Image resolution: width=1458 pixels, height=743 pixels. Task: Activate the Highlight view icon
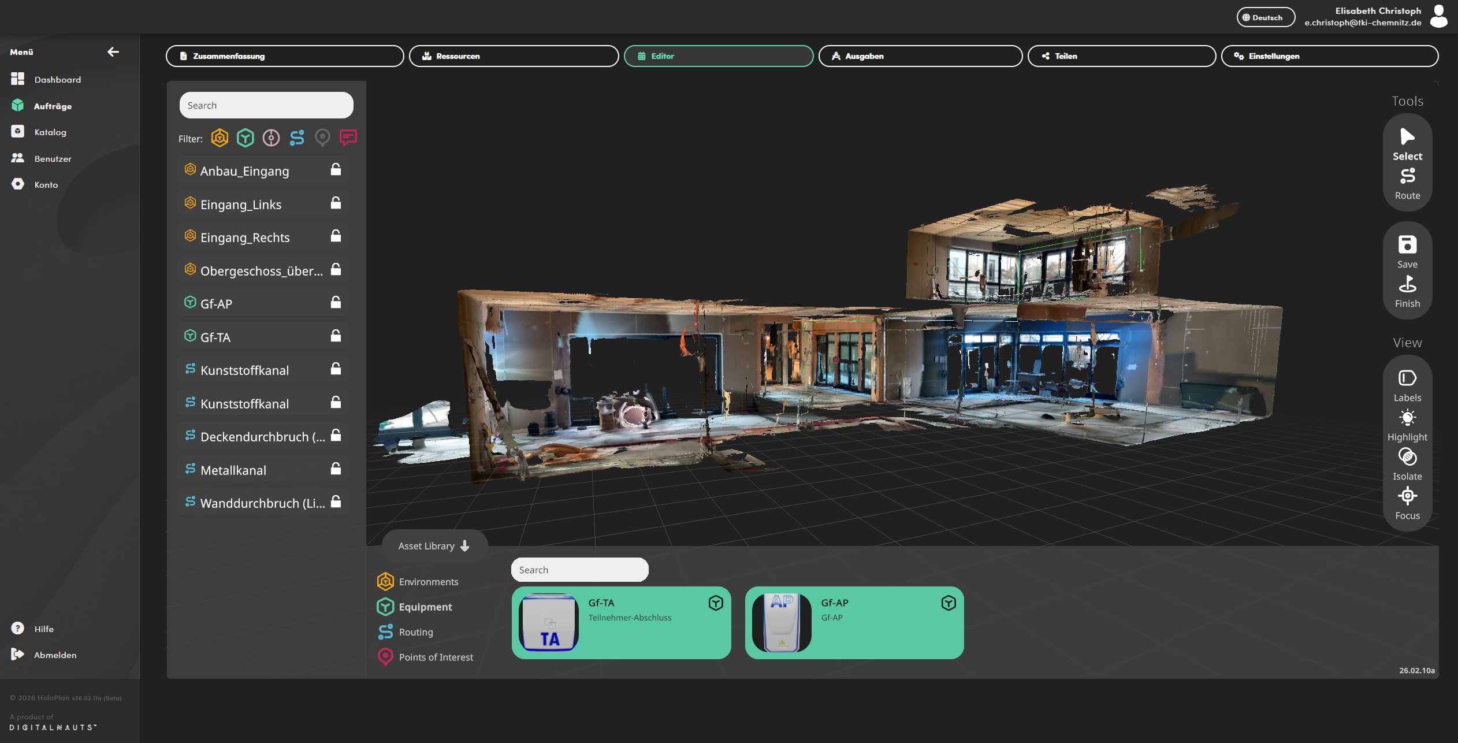click(x=1407, y=418)
